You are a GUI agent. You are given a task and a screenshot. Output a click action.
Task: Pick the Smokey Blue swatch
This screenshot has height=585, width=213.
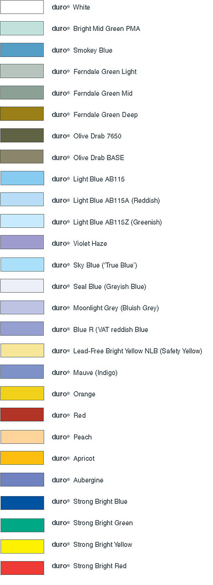[22, 50]
